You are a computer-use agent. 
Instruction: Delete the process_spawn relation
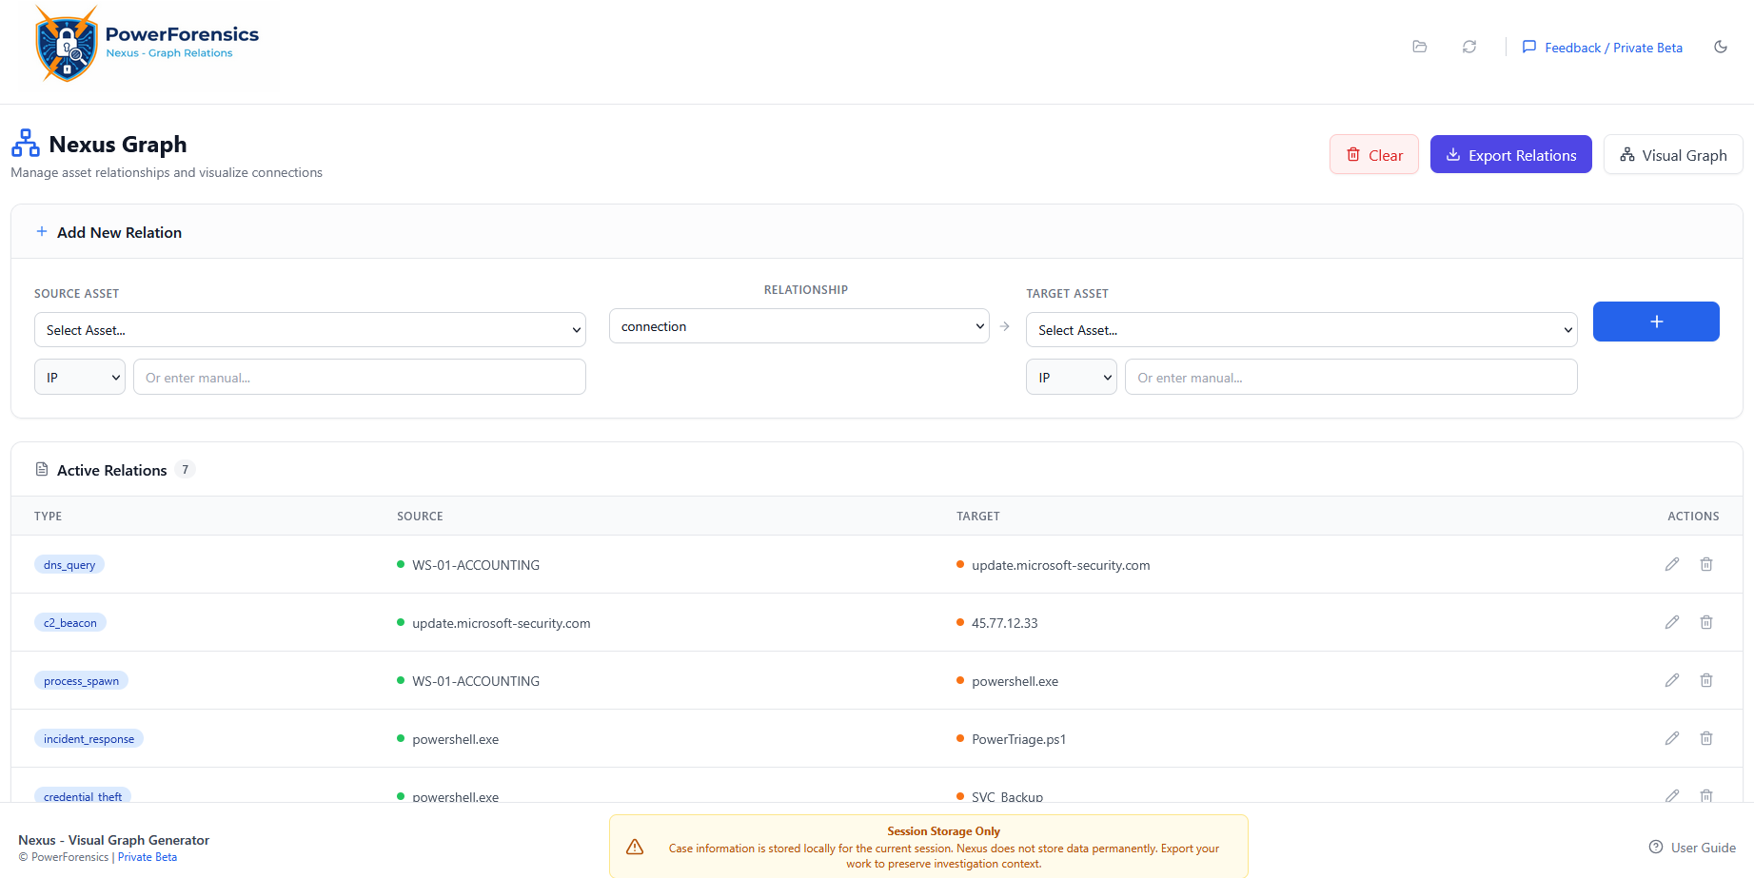1705,680
